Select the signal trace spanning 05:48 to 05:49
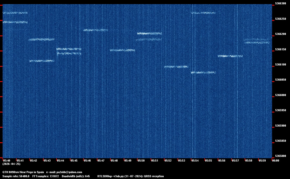 point(122,50)
